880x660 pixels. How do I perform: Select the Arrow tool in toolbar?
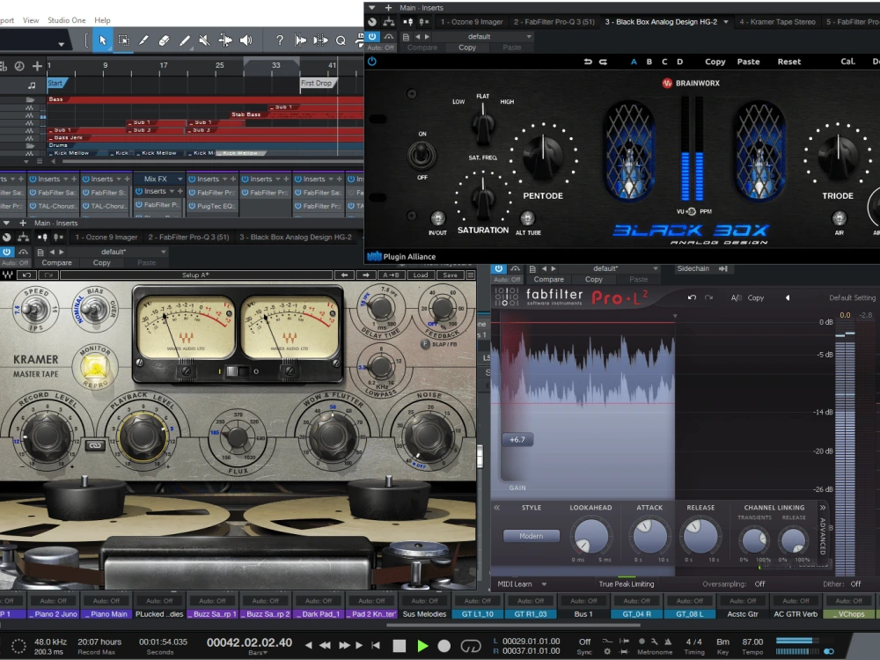coord(103,40)
